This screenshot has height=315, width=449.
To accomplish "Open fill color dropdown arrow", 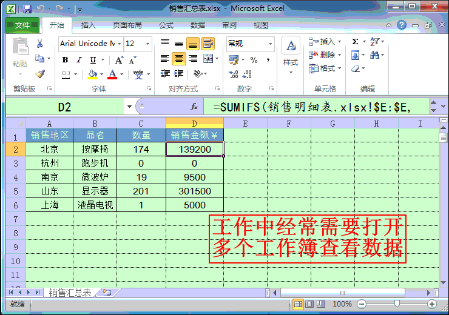I will [102, 75].
